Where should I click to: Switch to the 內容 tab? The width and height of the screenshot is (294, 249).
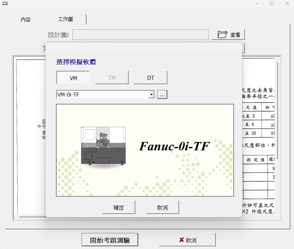25,19
